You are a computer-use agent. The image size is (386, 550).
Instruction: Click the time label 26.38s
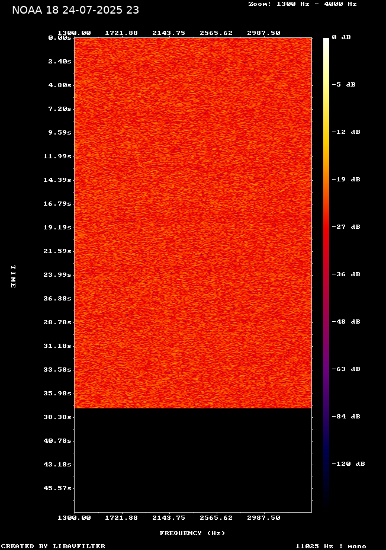[x=57, y=299]
